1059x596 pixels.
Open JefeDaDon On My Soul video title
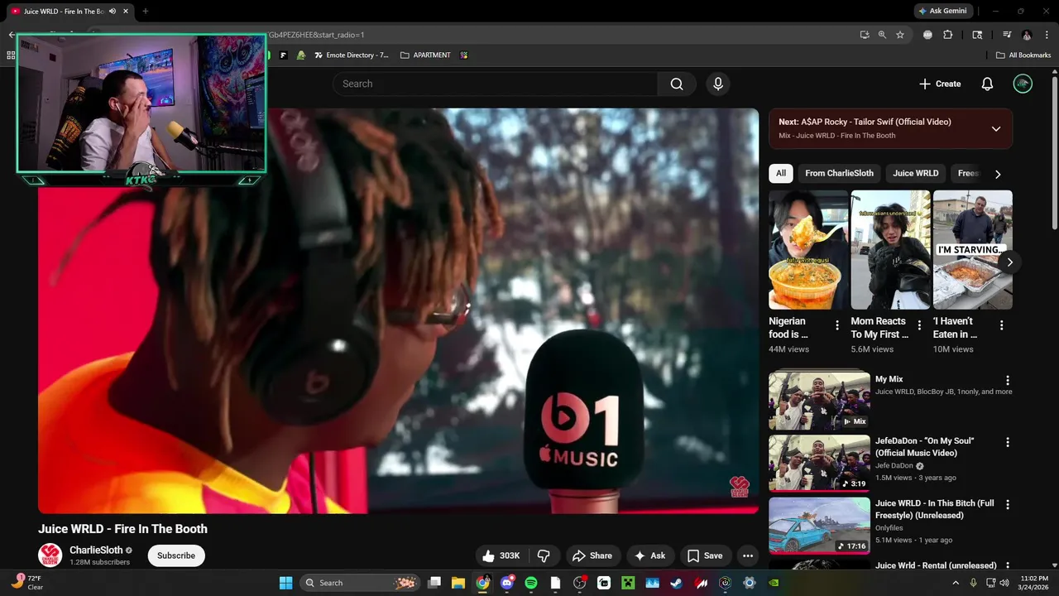[924, 447]
